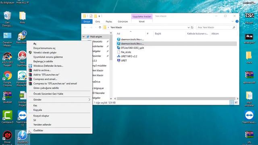
Task: Select the DAEMON Tools desktop shortcut
Action: coord(23,137)
